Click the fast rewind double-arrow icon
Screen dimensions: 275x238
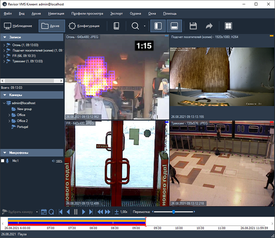(100, 212)
